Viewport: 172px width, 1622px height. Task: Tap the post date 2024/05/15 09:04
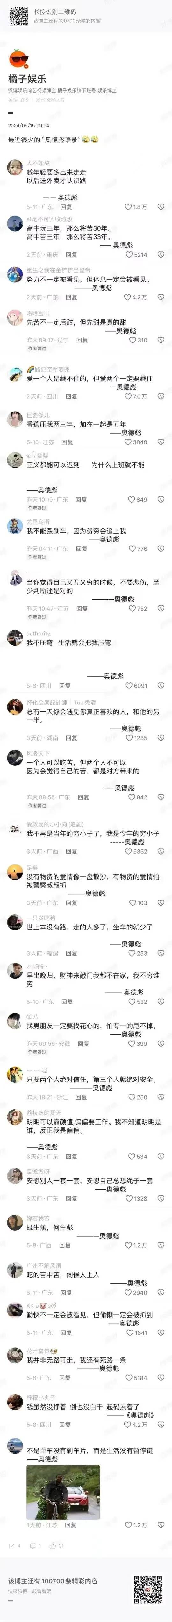[28, 125]
